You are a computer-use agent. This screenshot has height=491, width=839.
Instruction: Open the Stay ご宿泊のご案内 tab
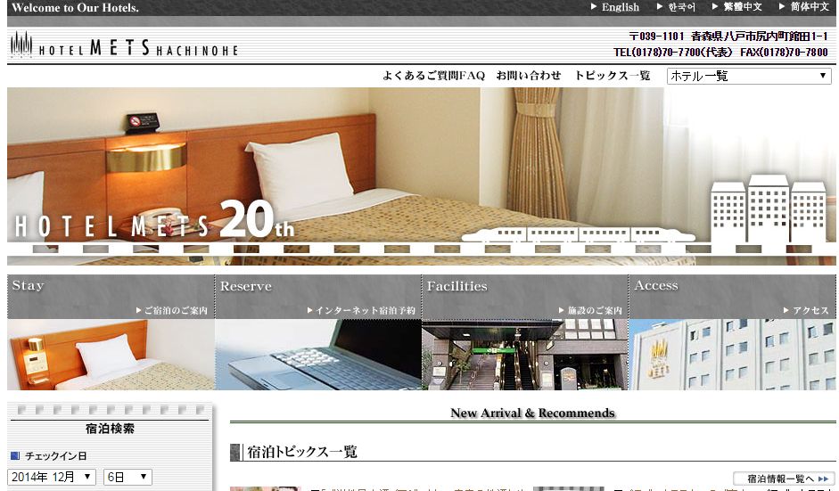click(111, 297)
